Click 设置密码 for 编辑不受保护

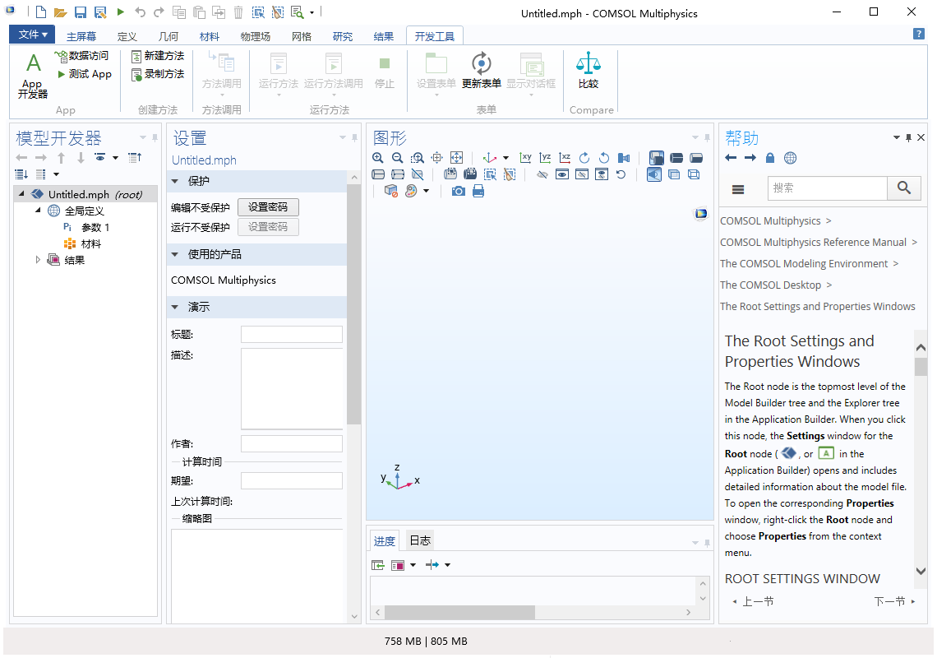[268, 207]
